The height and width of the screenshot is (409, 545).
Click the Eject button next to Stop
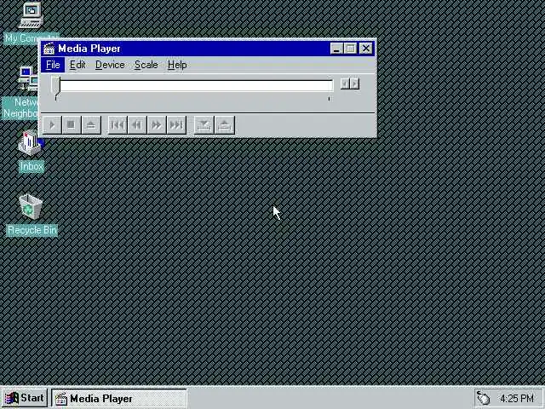click(x=91, y=125)
